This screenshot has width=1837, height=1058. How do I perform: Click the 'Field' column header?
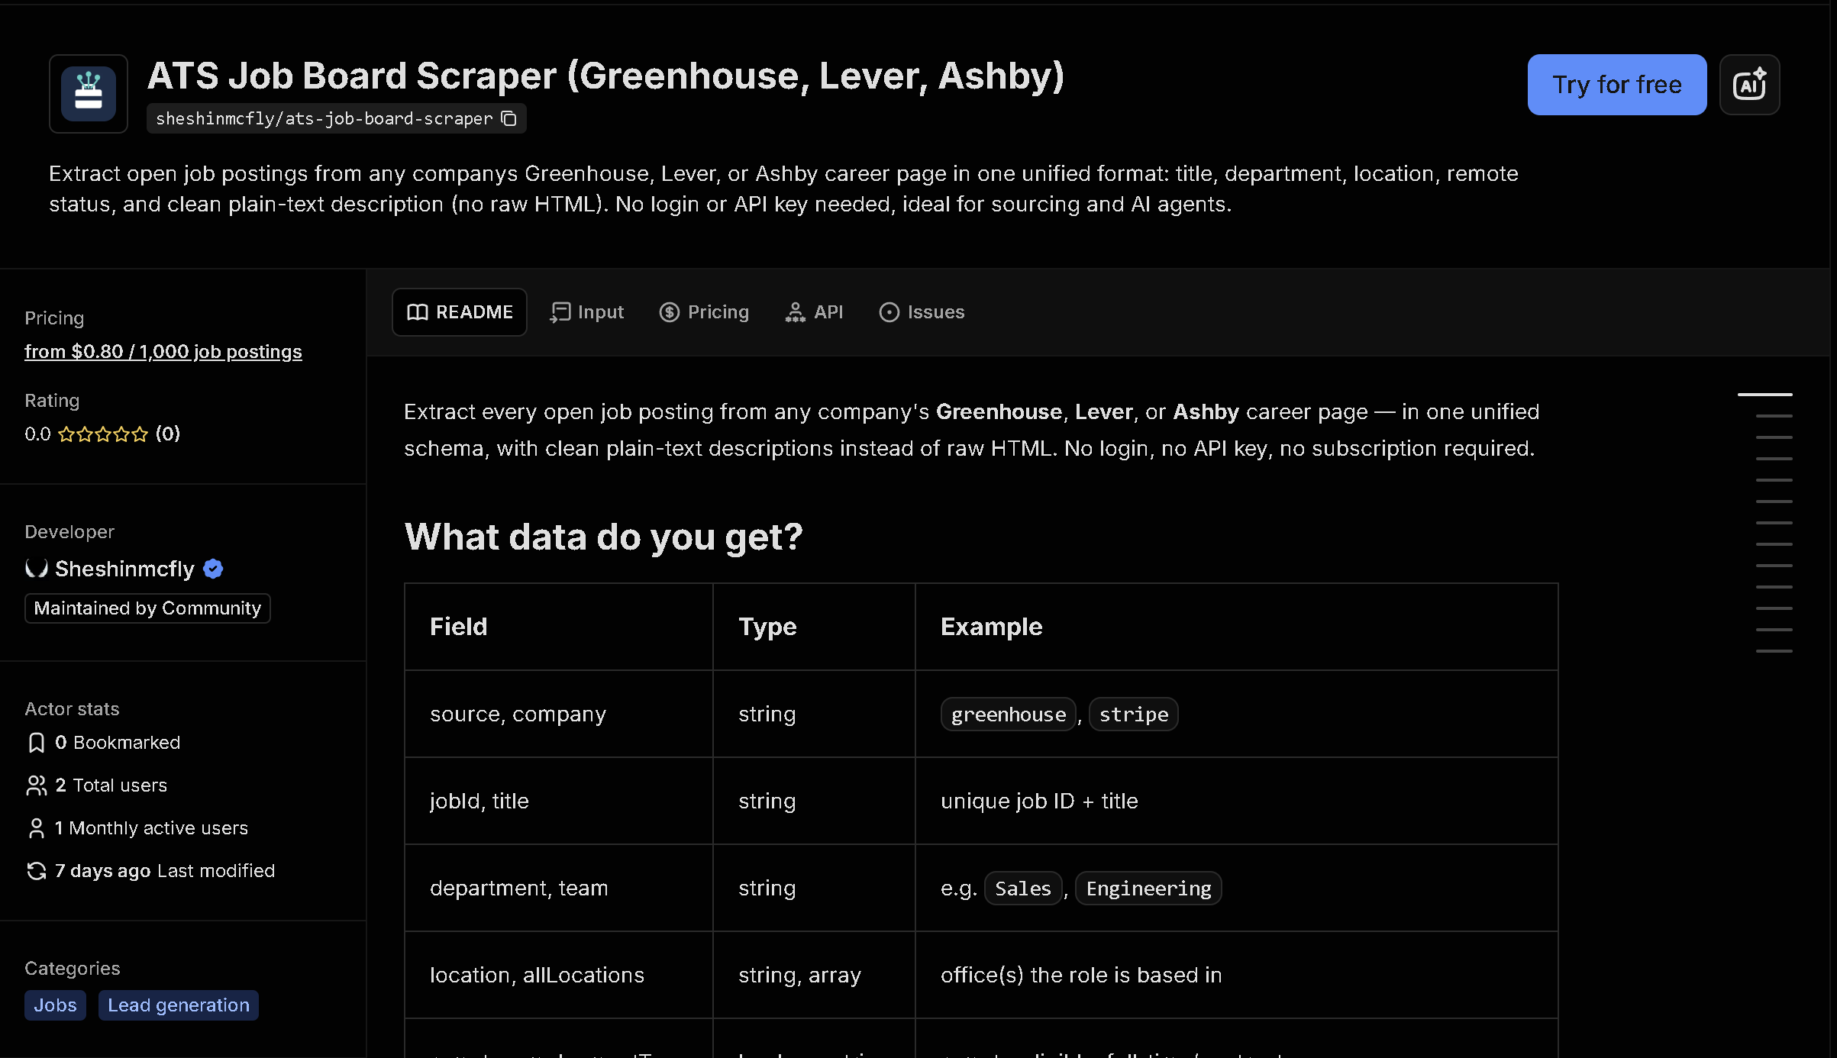[x=559, y=627]
